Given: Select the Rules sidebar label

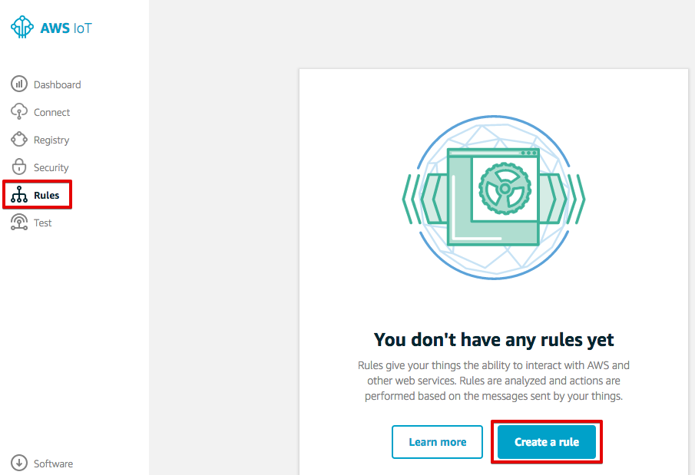Looking at the screenshot, I should point(47,196).
